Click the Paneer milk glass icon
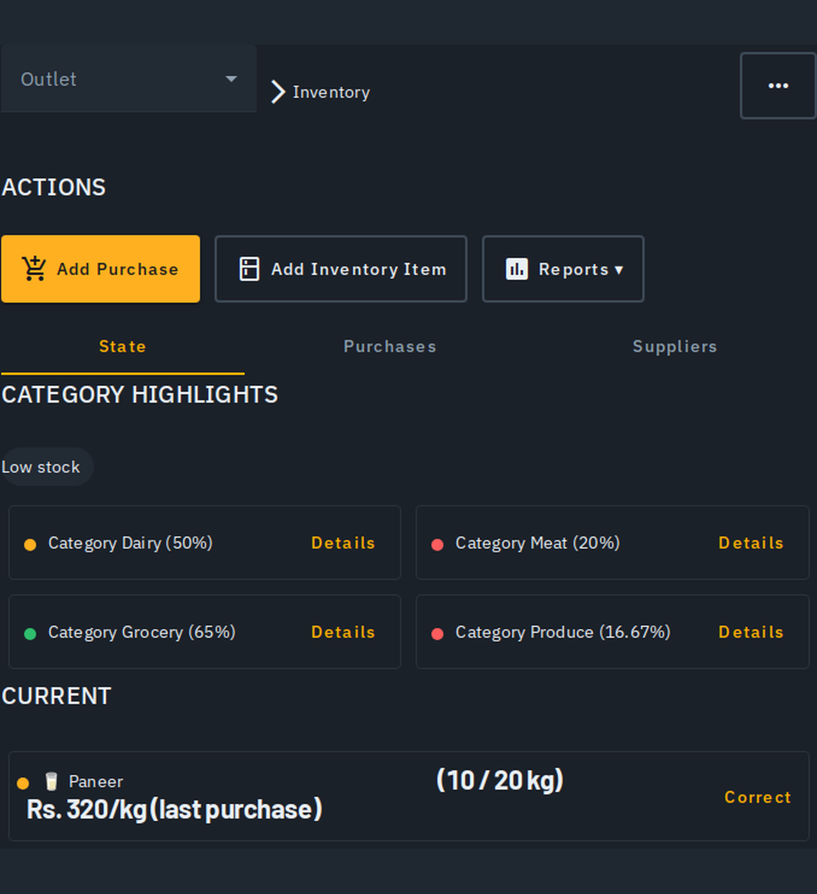 coord(52,781)
